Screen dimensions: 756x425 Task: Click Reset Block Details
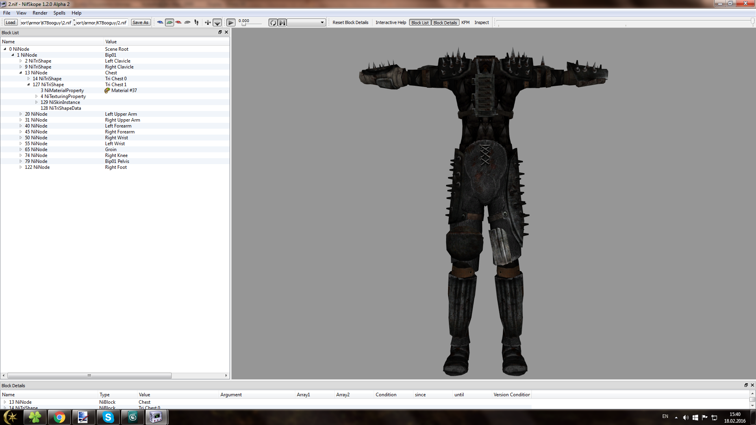(350, 22)
